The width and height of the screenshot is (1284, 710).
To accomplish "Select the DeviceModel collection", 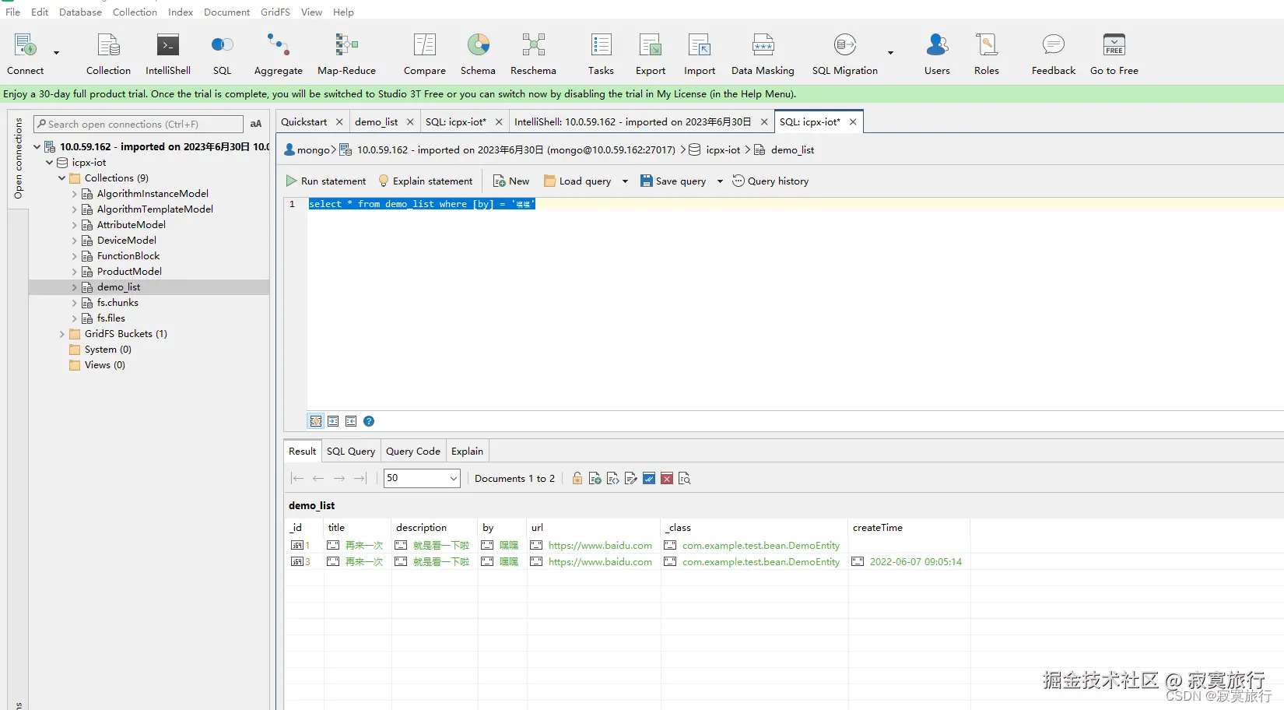I will (126, 241).
